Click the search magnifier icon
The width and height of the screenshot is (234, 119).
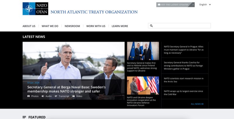coord(151,26)
